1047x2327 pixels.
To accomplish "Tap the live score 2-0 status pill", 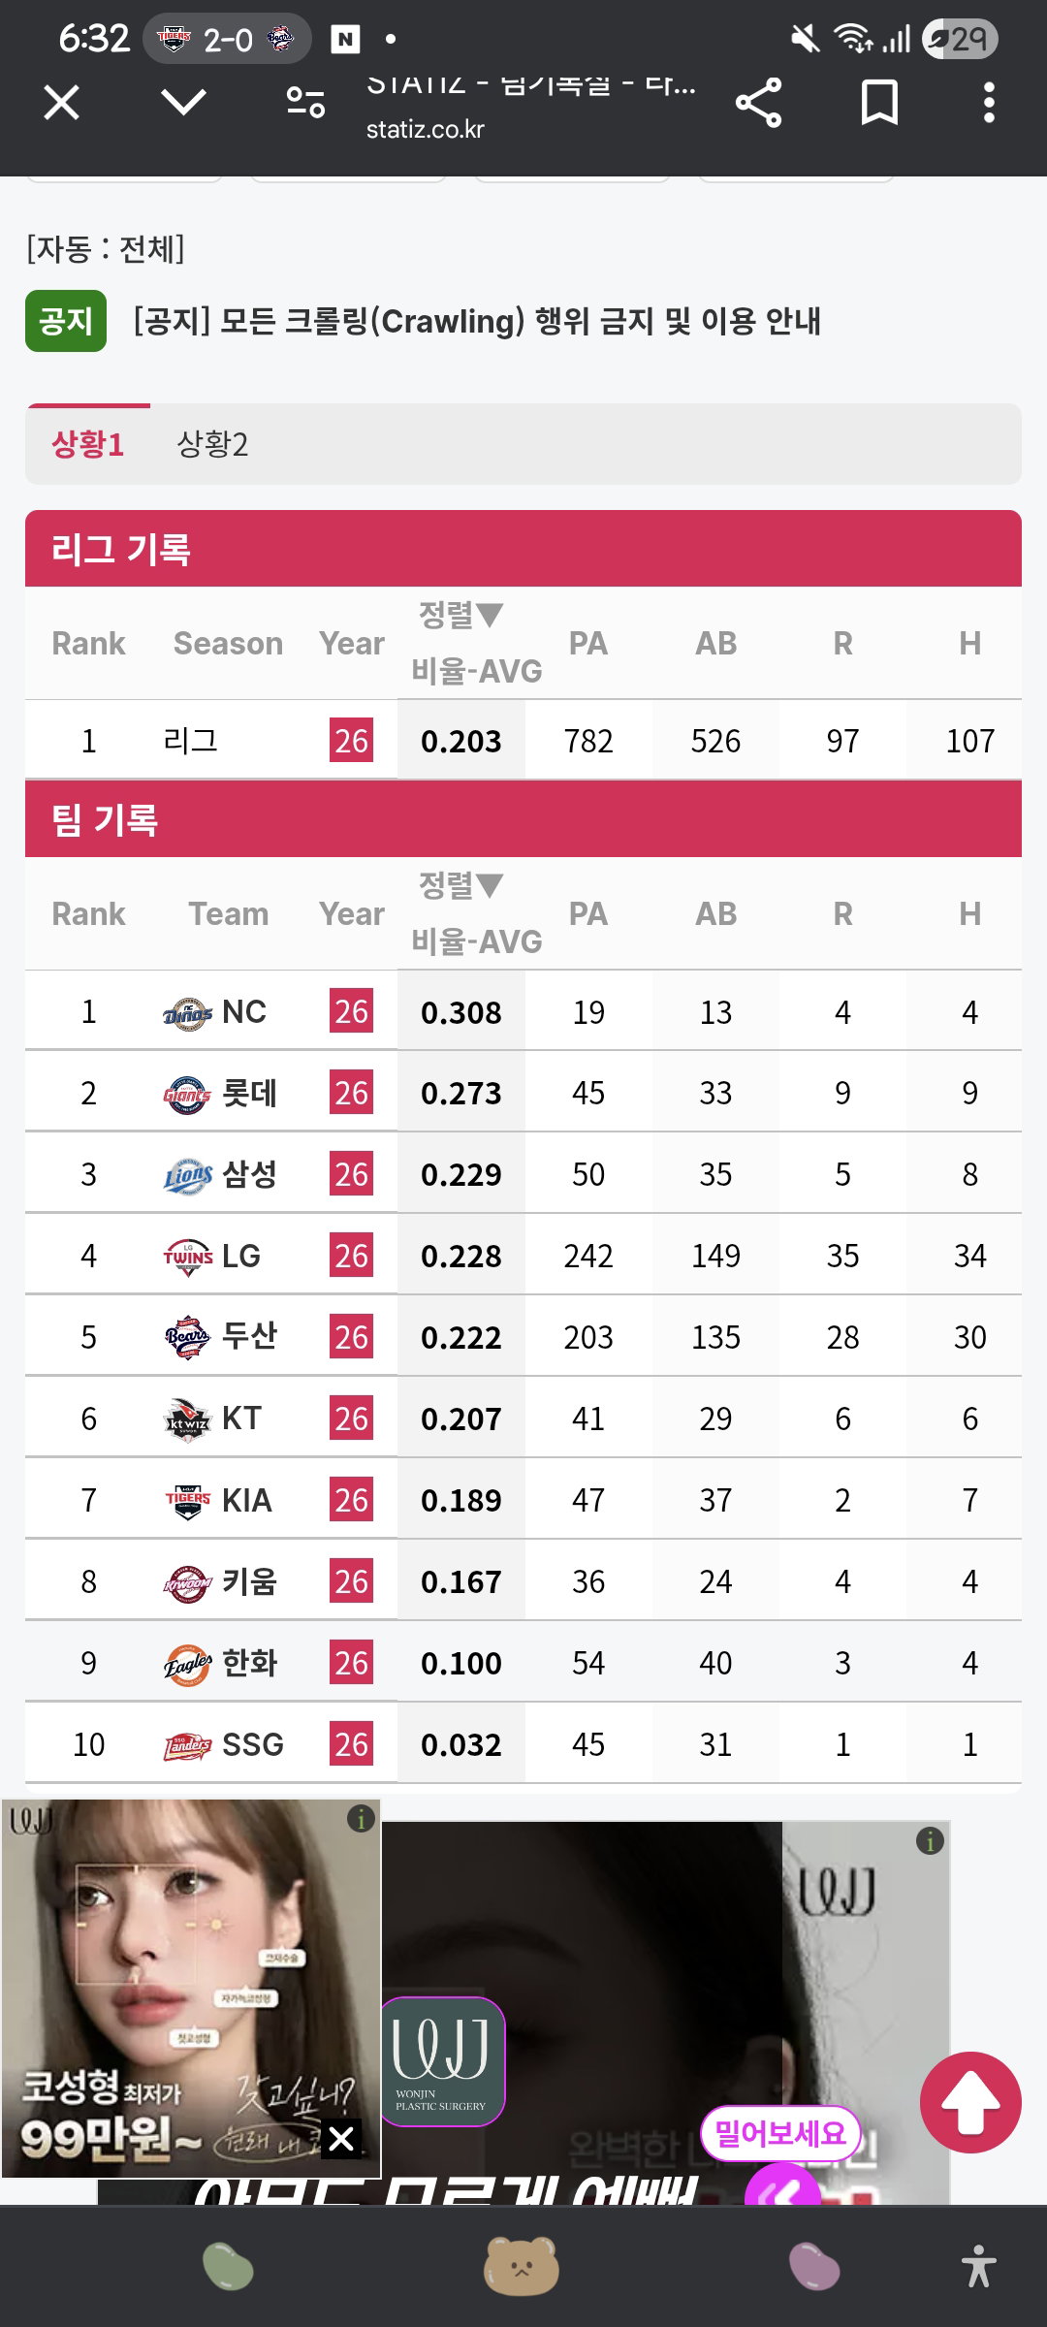I will point(228,39).
